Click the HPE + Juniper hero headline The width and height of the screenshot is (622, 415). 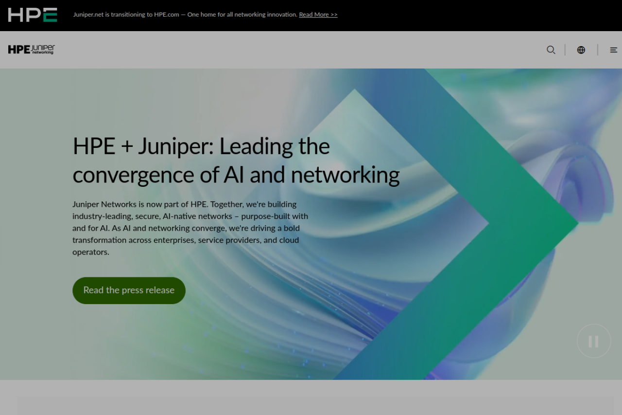(201, 146)
